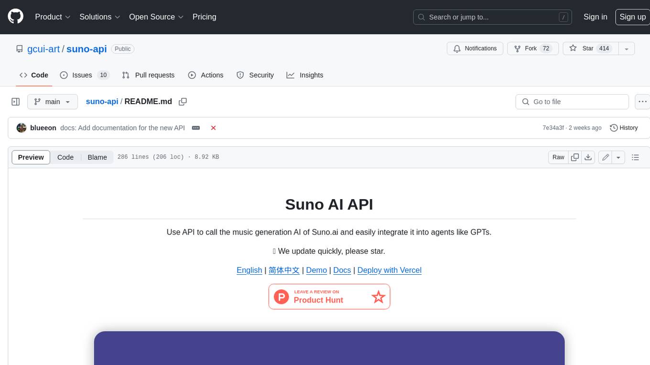Image resolution: width=650 pixels, height=365 pixels.
Task: Switch to the Insights tab
Action: coord(305,75)
